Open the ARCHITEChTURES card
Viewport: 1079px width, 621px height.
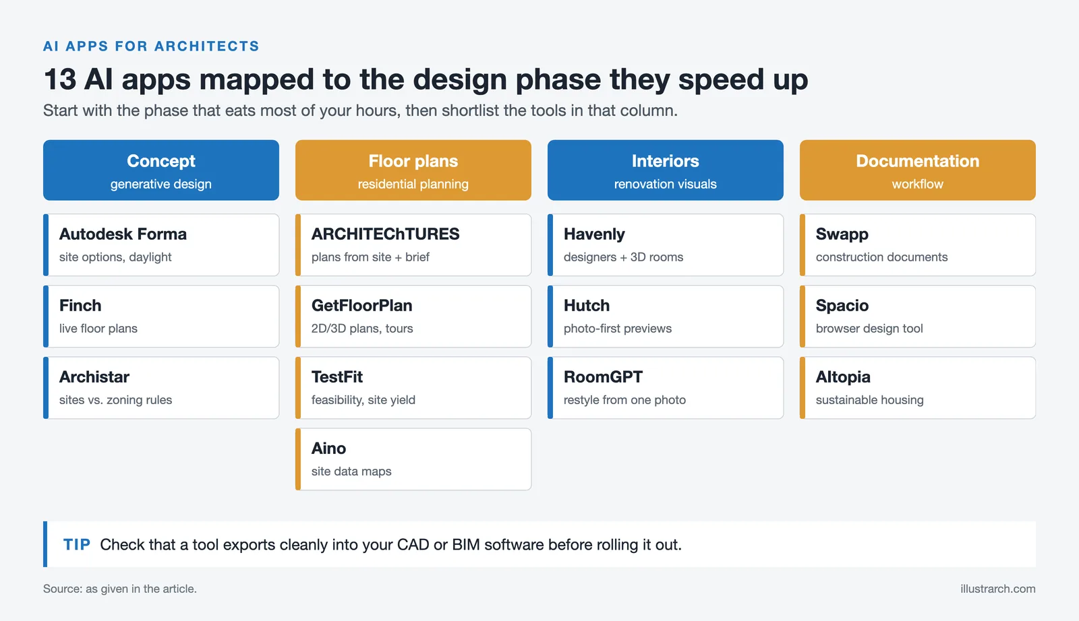coord(413,245)
